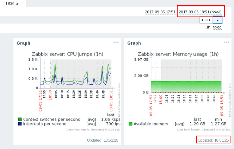This screenshot has height=149, width=234.
Task: Click the right arrow inside the time slider box
Action: tap(210, 20)
